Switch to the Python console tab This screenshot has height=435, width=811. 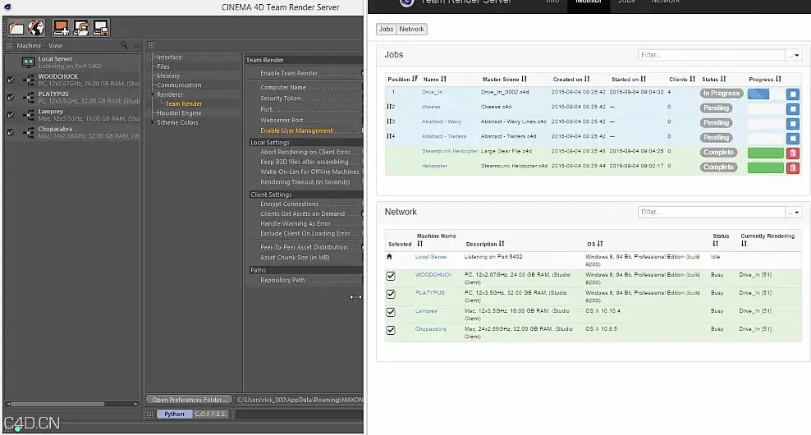click(174, 414)
